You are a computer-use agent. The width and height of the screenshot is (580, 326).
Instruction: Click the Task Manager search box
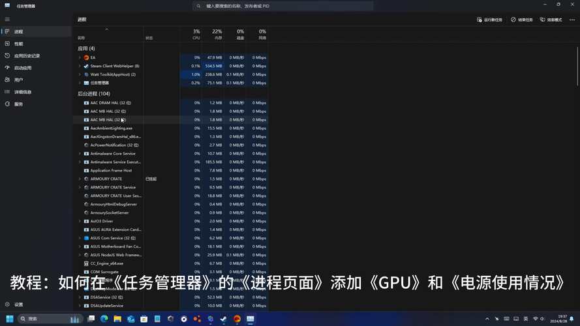tap(283, 6)
